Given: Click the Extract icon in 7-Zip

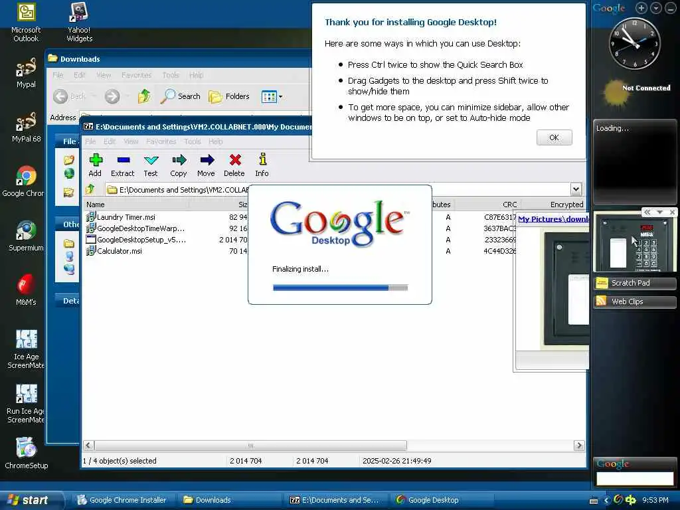Looking at the screenshot, I should coord(123,165).
